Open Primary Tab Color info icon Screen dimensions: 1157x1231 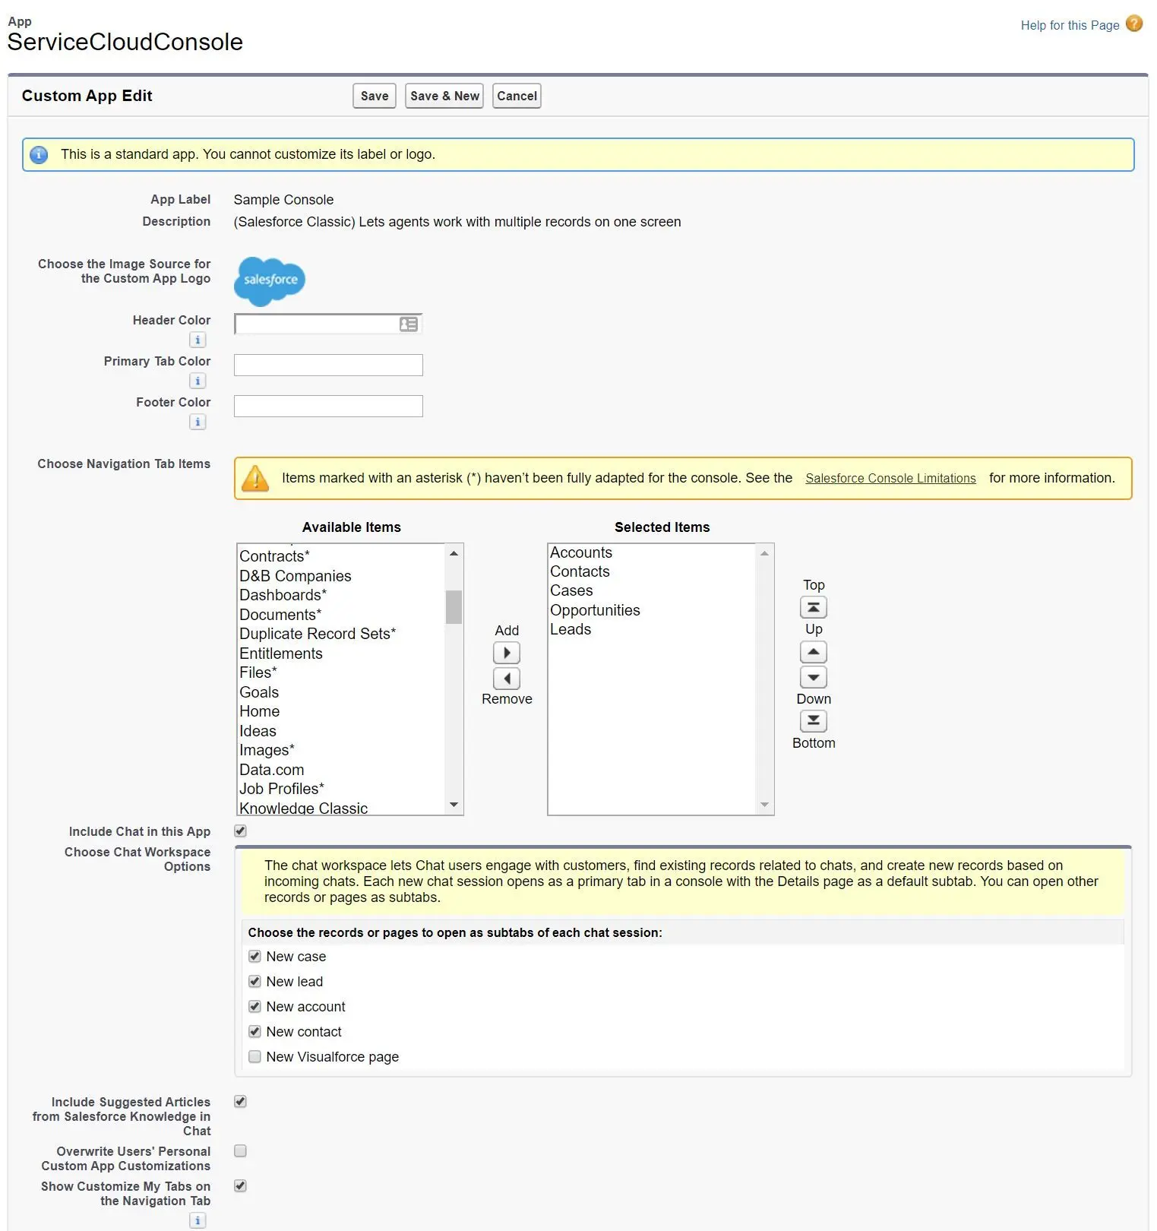[198, 381]
